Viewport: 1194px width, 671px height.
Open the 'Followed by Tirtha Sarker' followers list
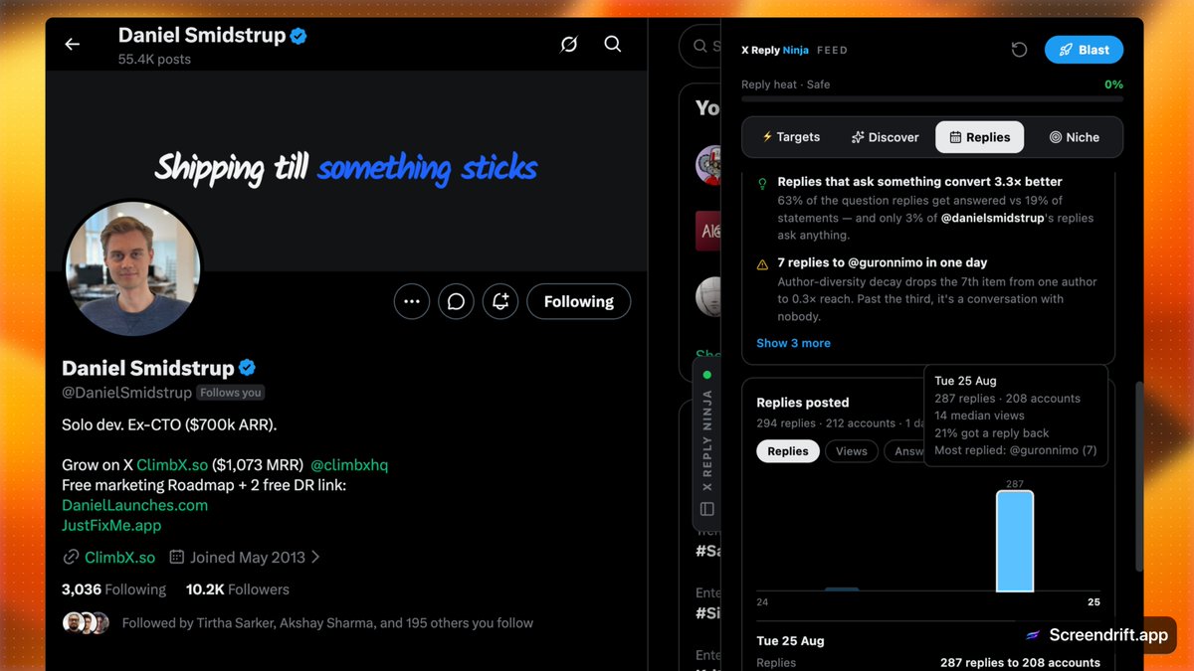(327, 623)
